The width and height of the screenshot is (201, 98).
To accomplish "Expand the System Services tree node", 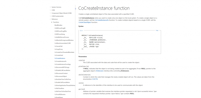I will coord(50,7).
